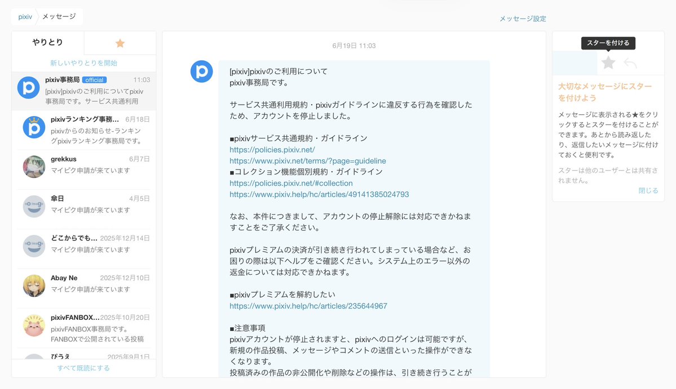
Task: Click the reply arrow icon
Action: pyautogui.click(x=630, y=63)
